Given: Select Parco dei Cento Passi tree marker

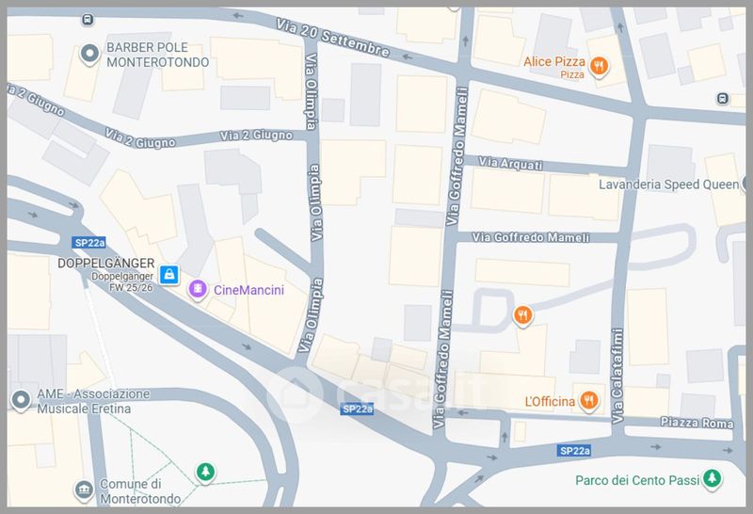Looking at the screenshot, I should (713, 479).
